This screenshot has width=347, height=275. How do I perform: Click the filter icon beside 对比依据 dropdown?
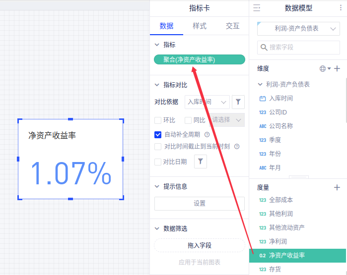(x=238, y=102)
